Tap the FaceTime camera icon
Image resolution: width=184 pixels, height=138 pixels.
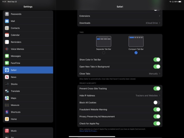click(7, 63)
